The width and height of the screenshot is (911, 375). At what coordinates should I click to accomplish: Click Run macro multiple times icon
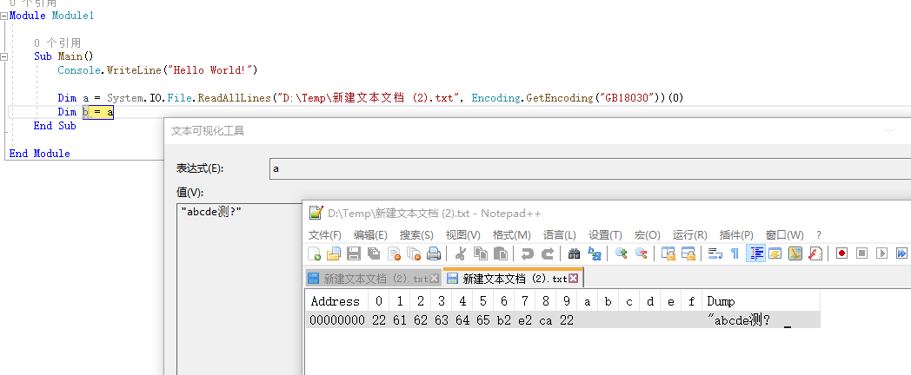click(901, 253)
